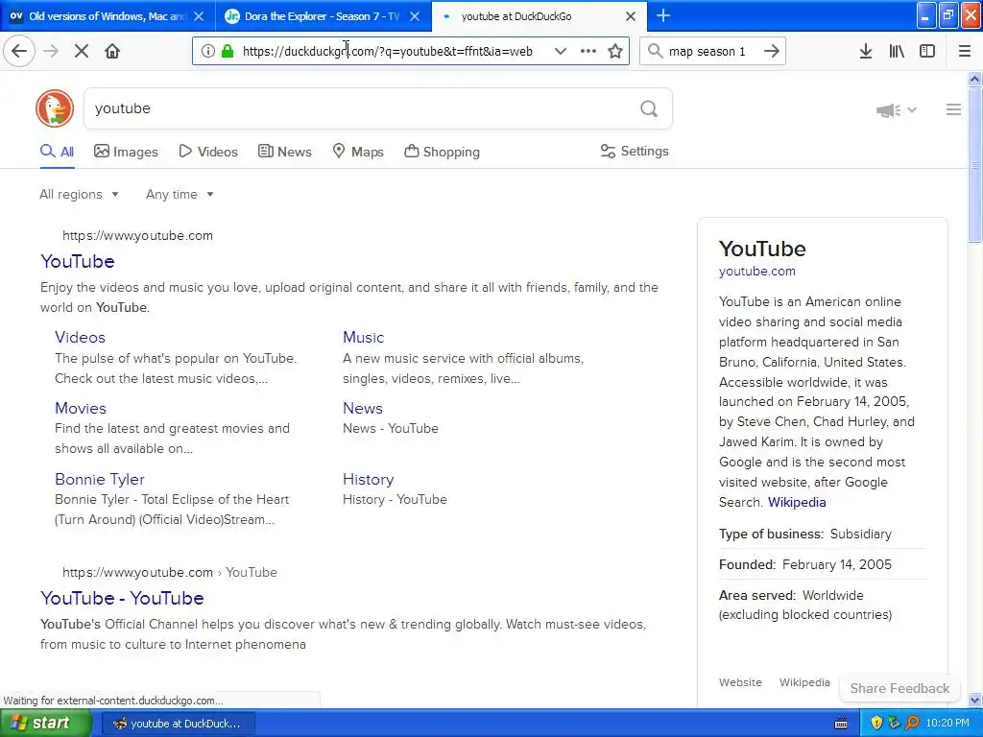Click the DuckDuckGo duck logo

pyautogui.click(x=55, y=108)
